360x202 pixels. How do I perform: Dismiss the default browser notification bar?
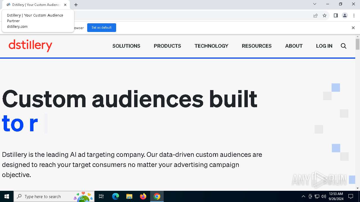point(353,28)
